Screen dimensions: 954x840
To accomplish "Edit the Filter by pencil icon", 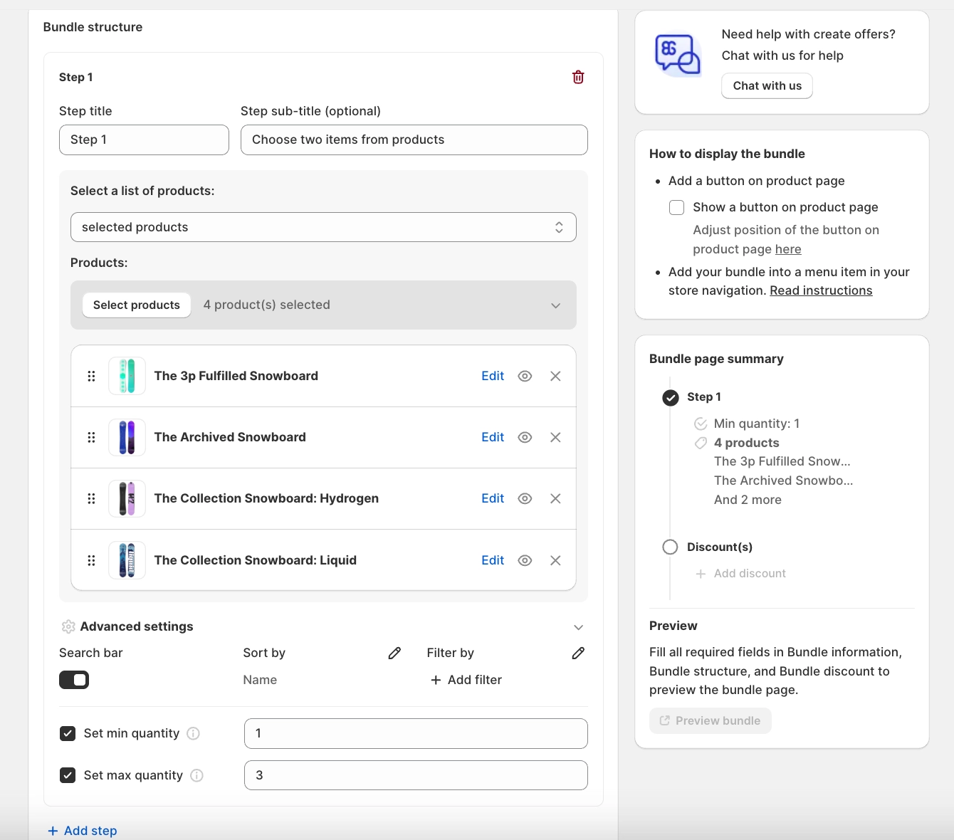I will click(x=578, y=653).
